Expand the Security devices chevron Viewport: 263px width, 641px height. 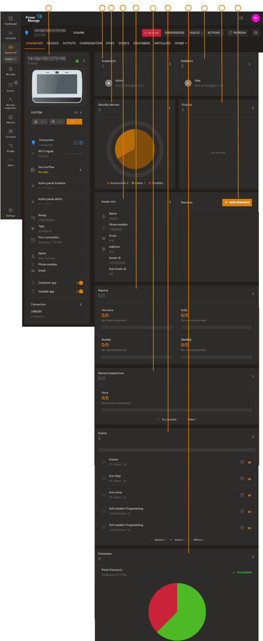[x=169, y=108]
